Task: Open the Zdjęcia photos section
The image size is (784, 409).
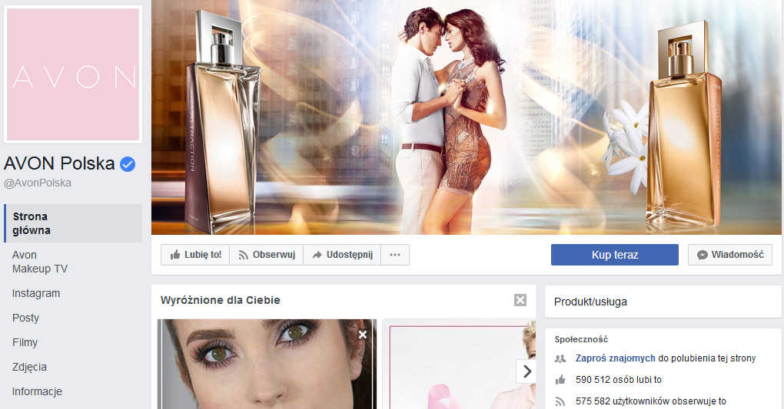Action: (29, 367)
